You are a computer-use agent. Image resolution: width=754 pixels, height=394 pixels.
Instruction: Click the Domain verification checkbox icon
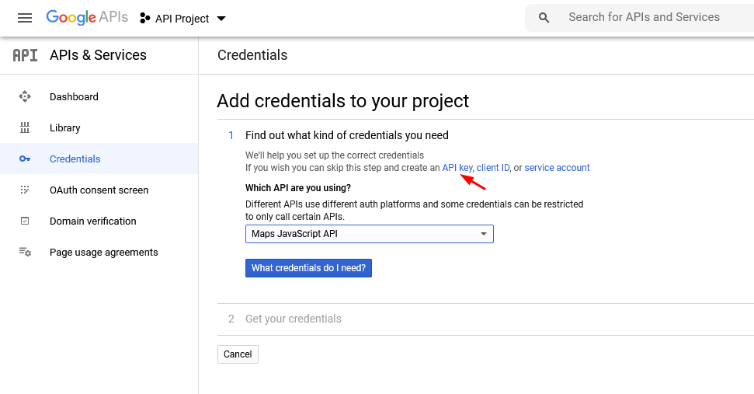(x=25, y=221)
